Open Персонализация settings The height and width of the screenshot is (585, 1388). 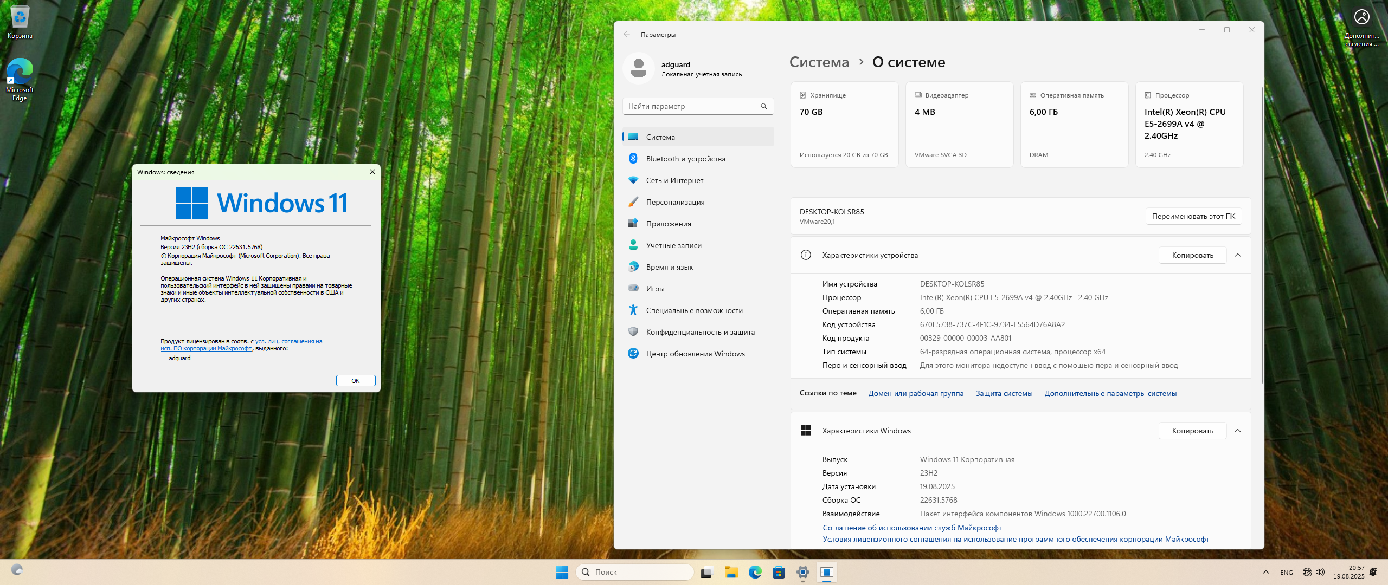698,202
